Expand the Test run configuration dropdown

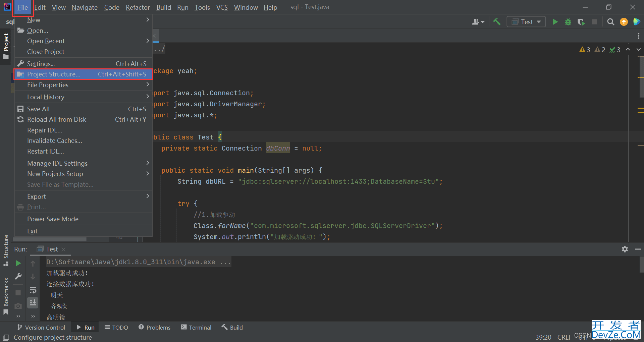526,22
